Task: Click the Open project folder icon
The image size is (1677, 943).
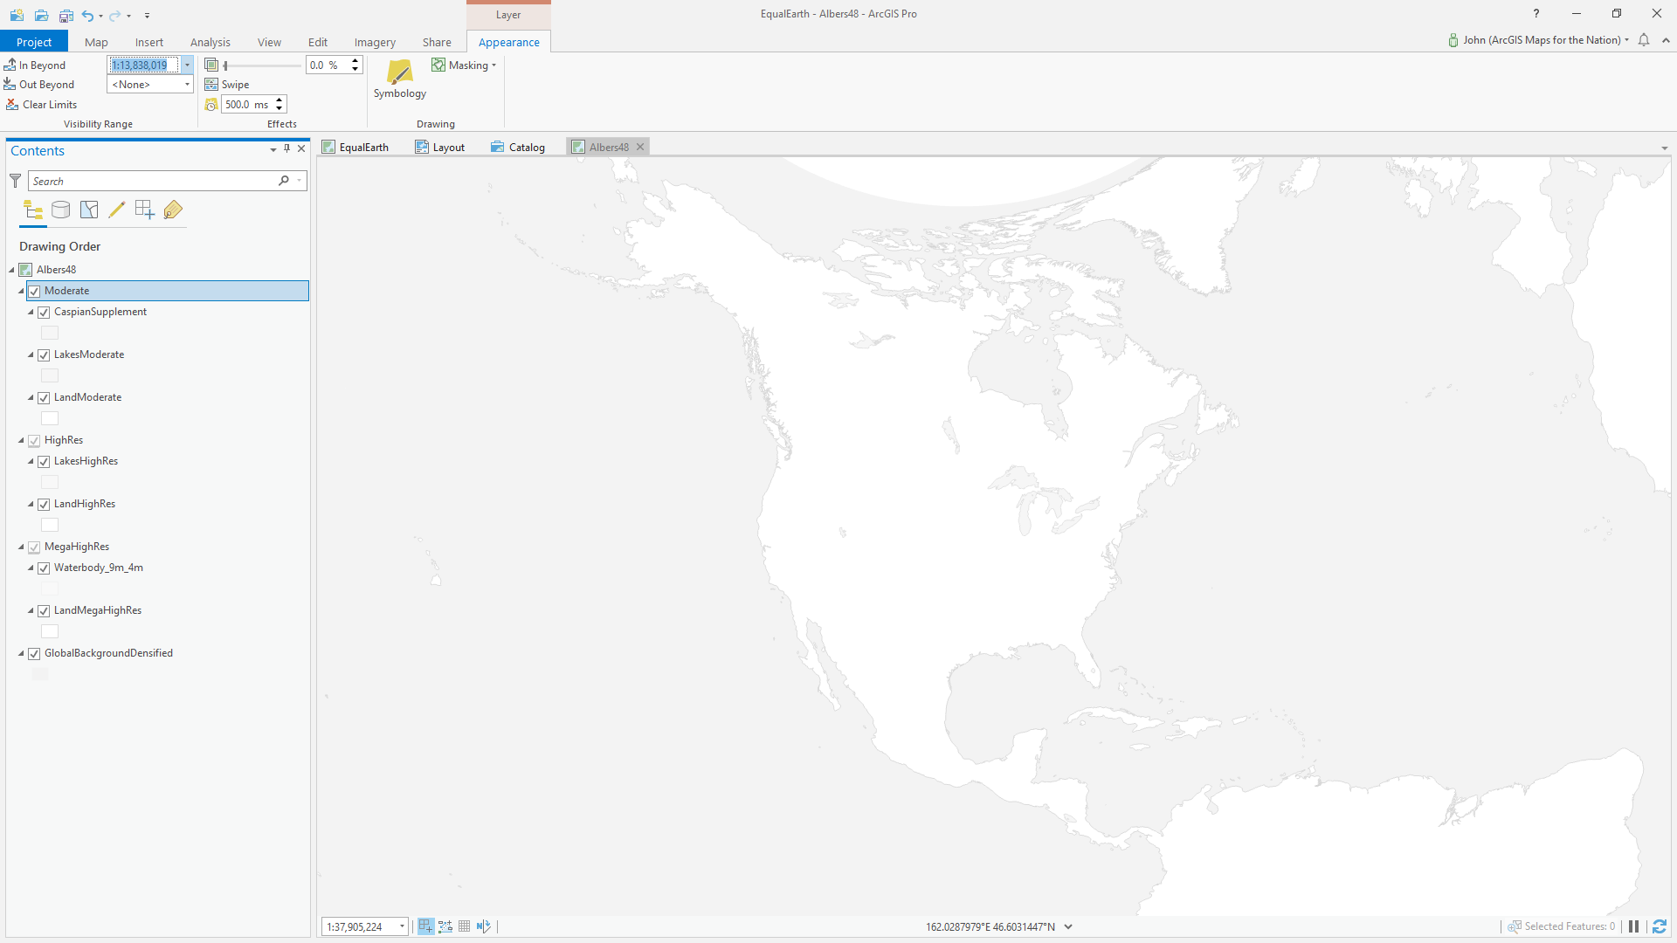Action: point(41,15)
